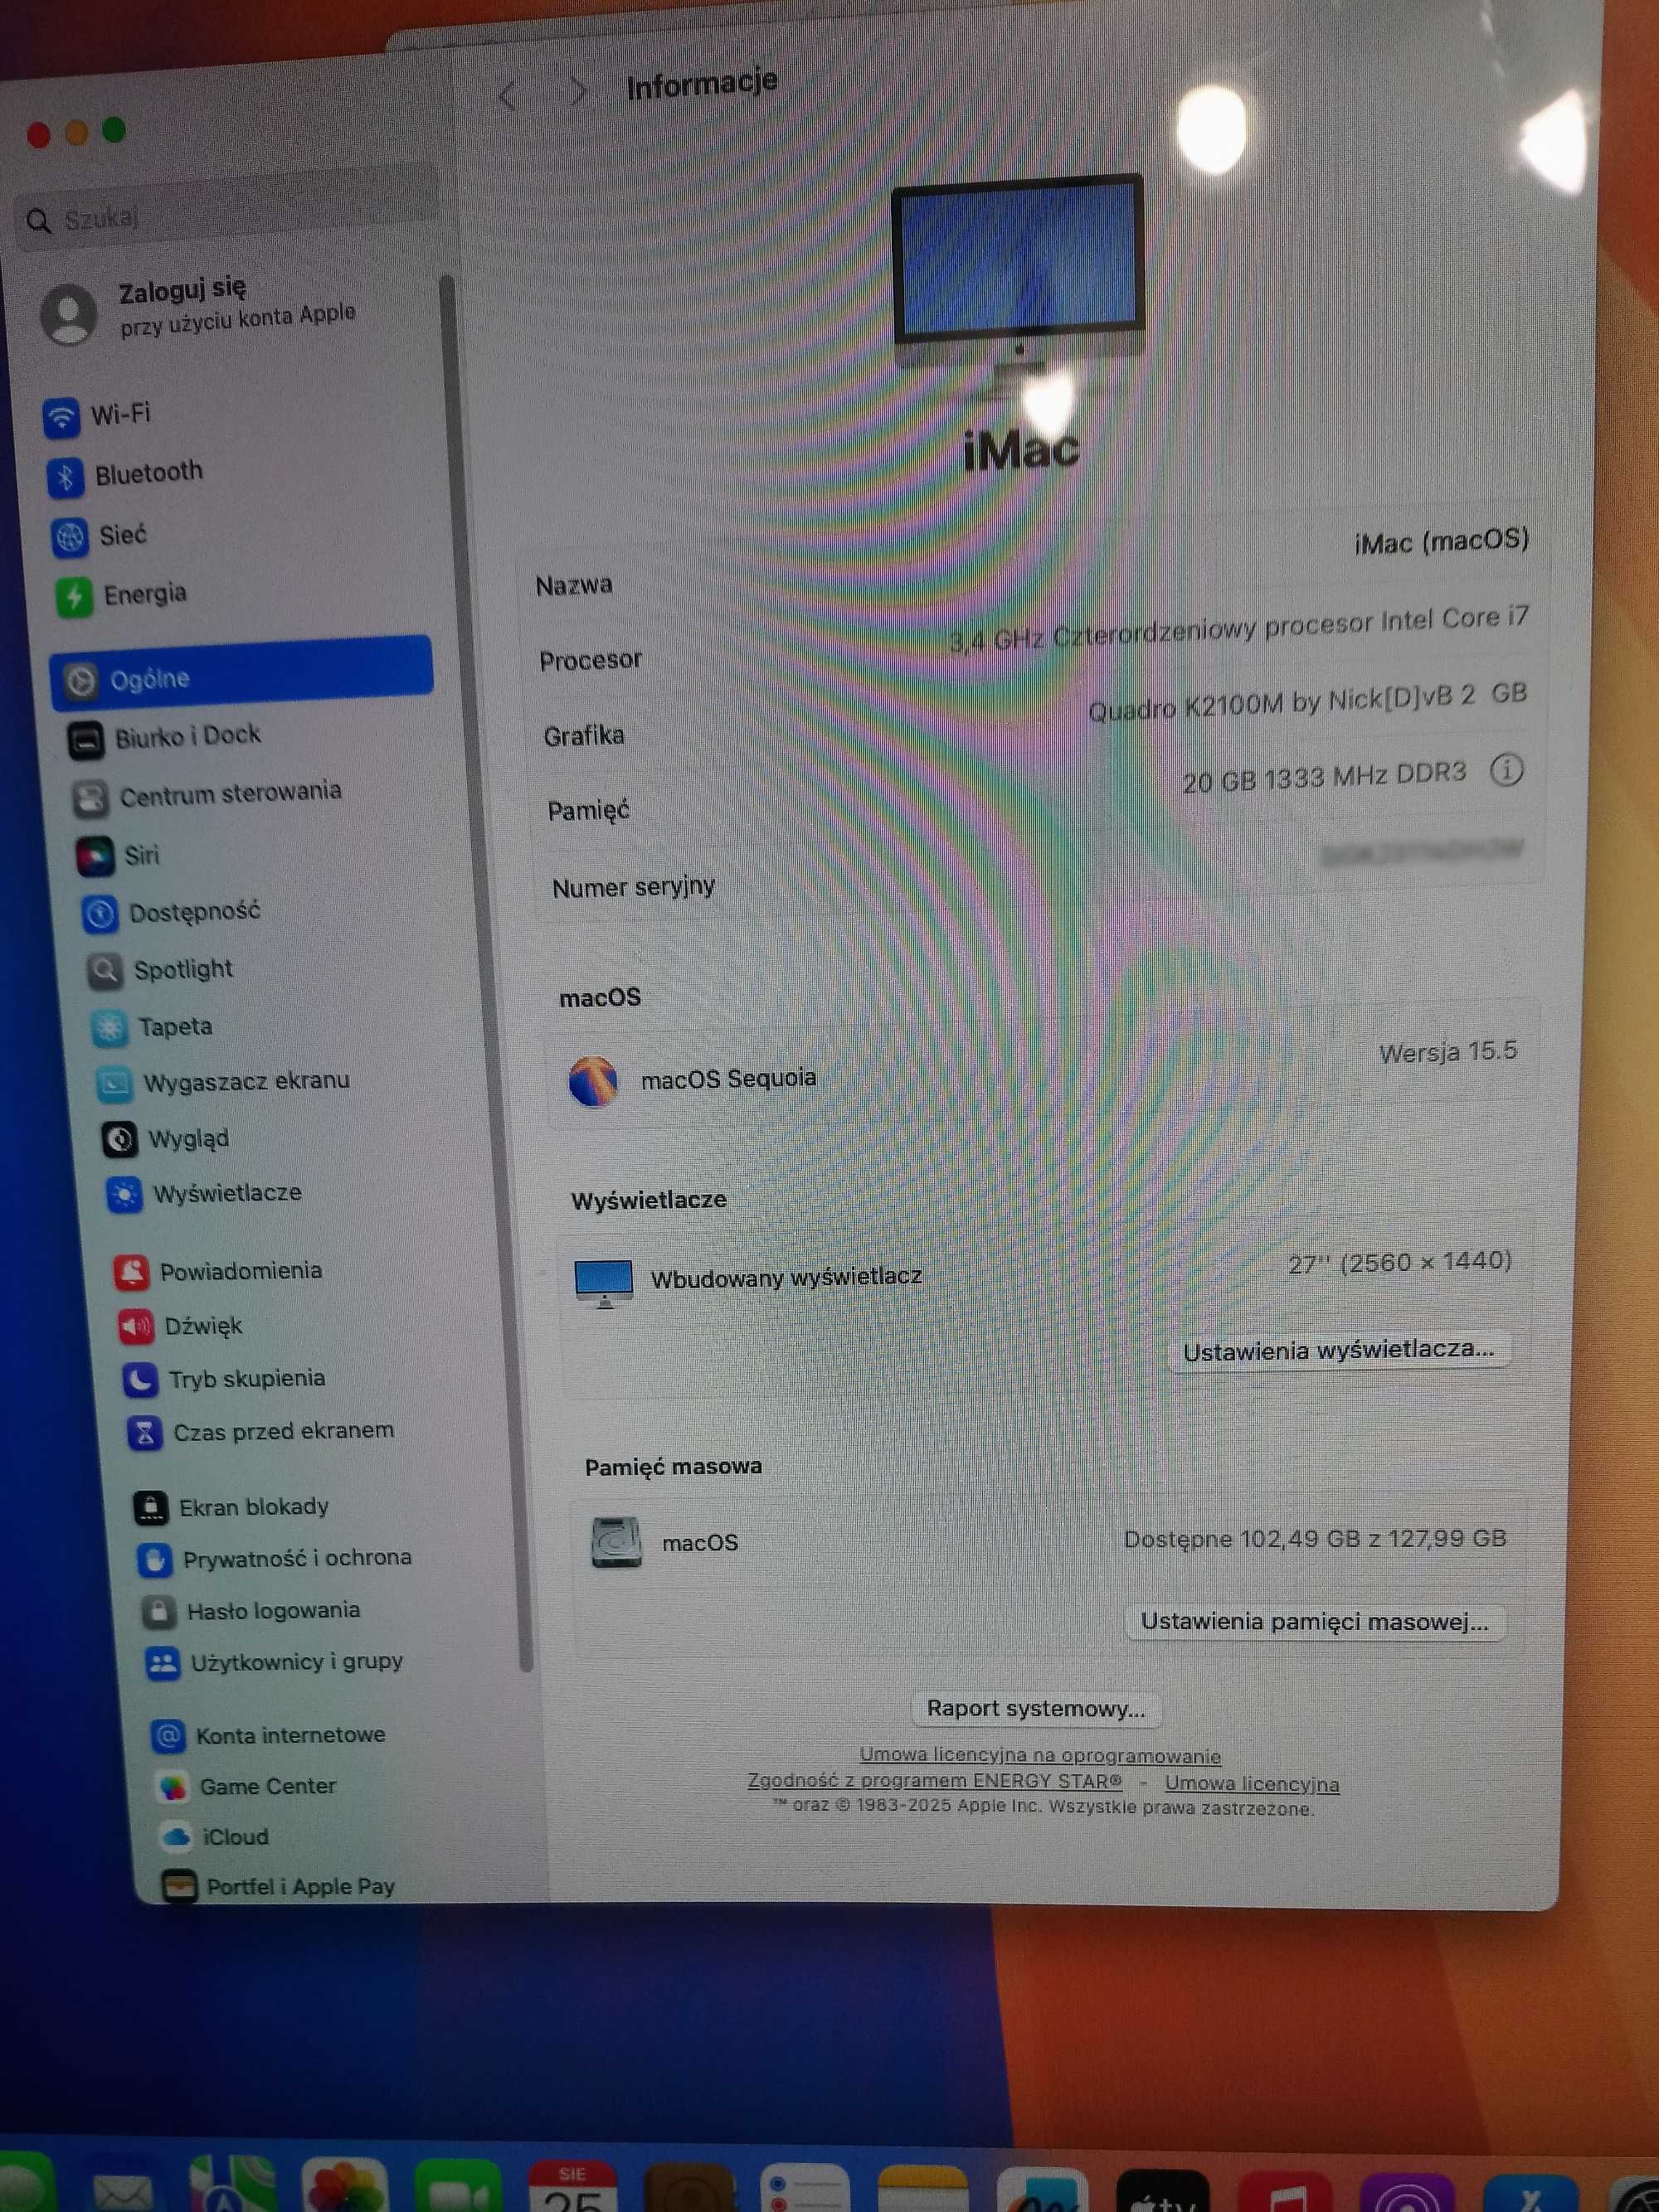Viewport: 1659px width, 2212px height.
Task: Open Calendar from the Dock
Action: coord(572,2186)
